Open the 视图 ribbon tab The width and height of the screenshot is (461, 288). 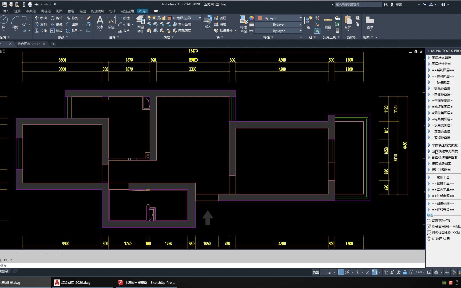coord(59,11)
